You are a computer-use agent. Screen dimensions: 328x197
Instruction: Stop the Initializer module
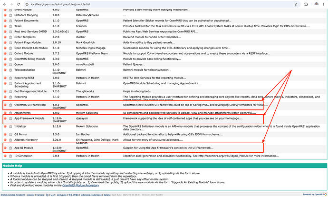(x=5, y=127)
